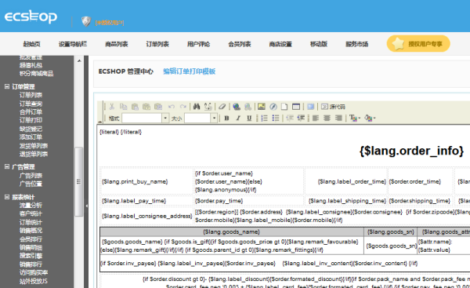The width and height of the screenshot is (470, 288).
Task: Collapse the 订单管理 menu group
Action: coord(7,86)
